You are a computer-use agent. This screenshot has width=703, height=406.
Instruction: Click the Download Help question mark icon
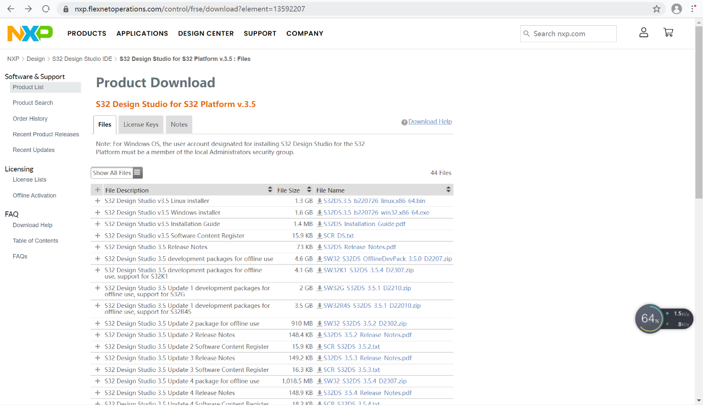tap(404, 122)
